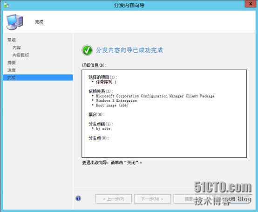The image size is (258, 212).
Task: Click the 分发内容向导已成功完成 heading
Action: pyautogui.click(x=129, y=50)
